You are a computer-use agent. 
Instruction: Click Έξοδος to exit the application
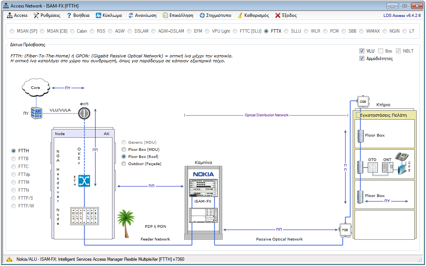pos(286,15)
